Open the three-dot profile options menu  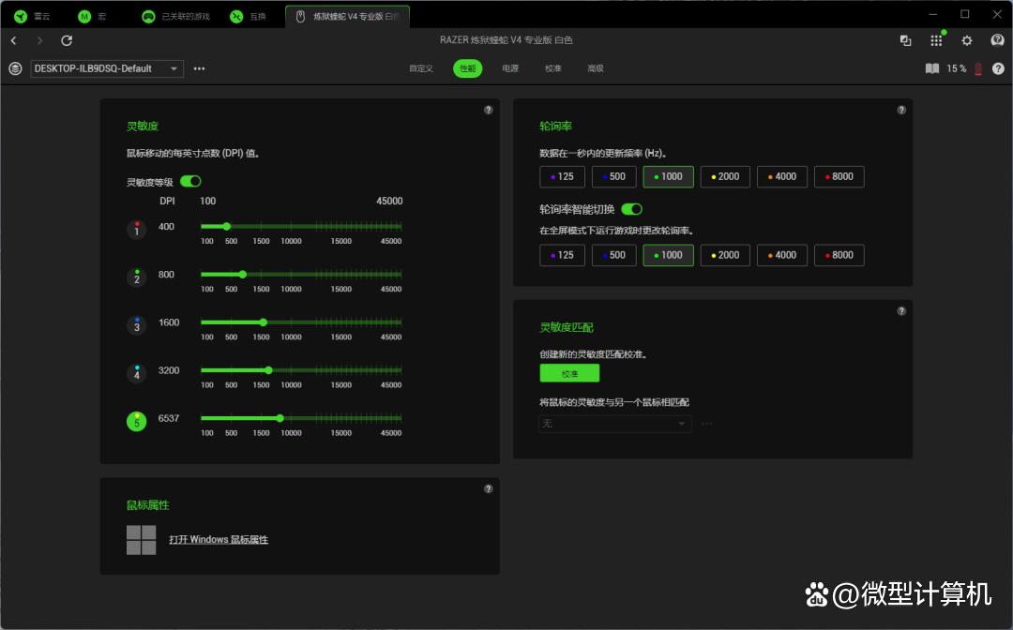coord(199,68)
